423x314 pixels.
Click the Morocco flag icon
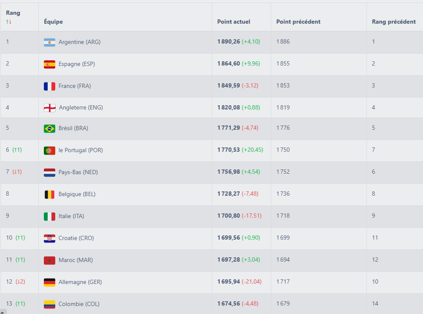coord(50,260)
